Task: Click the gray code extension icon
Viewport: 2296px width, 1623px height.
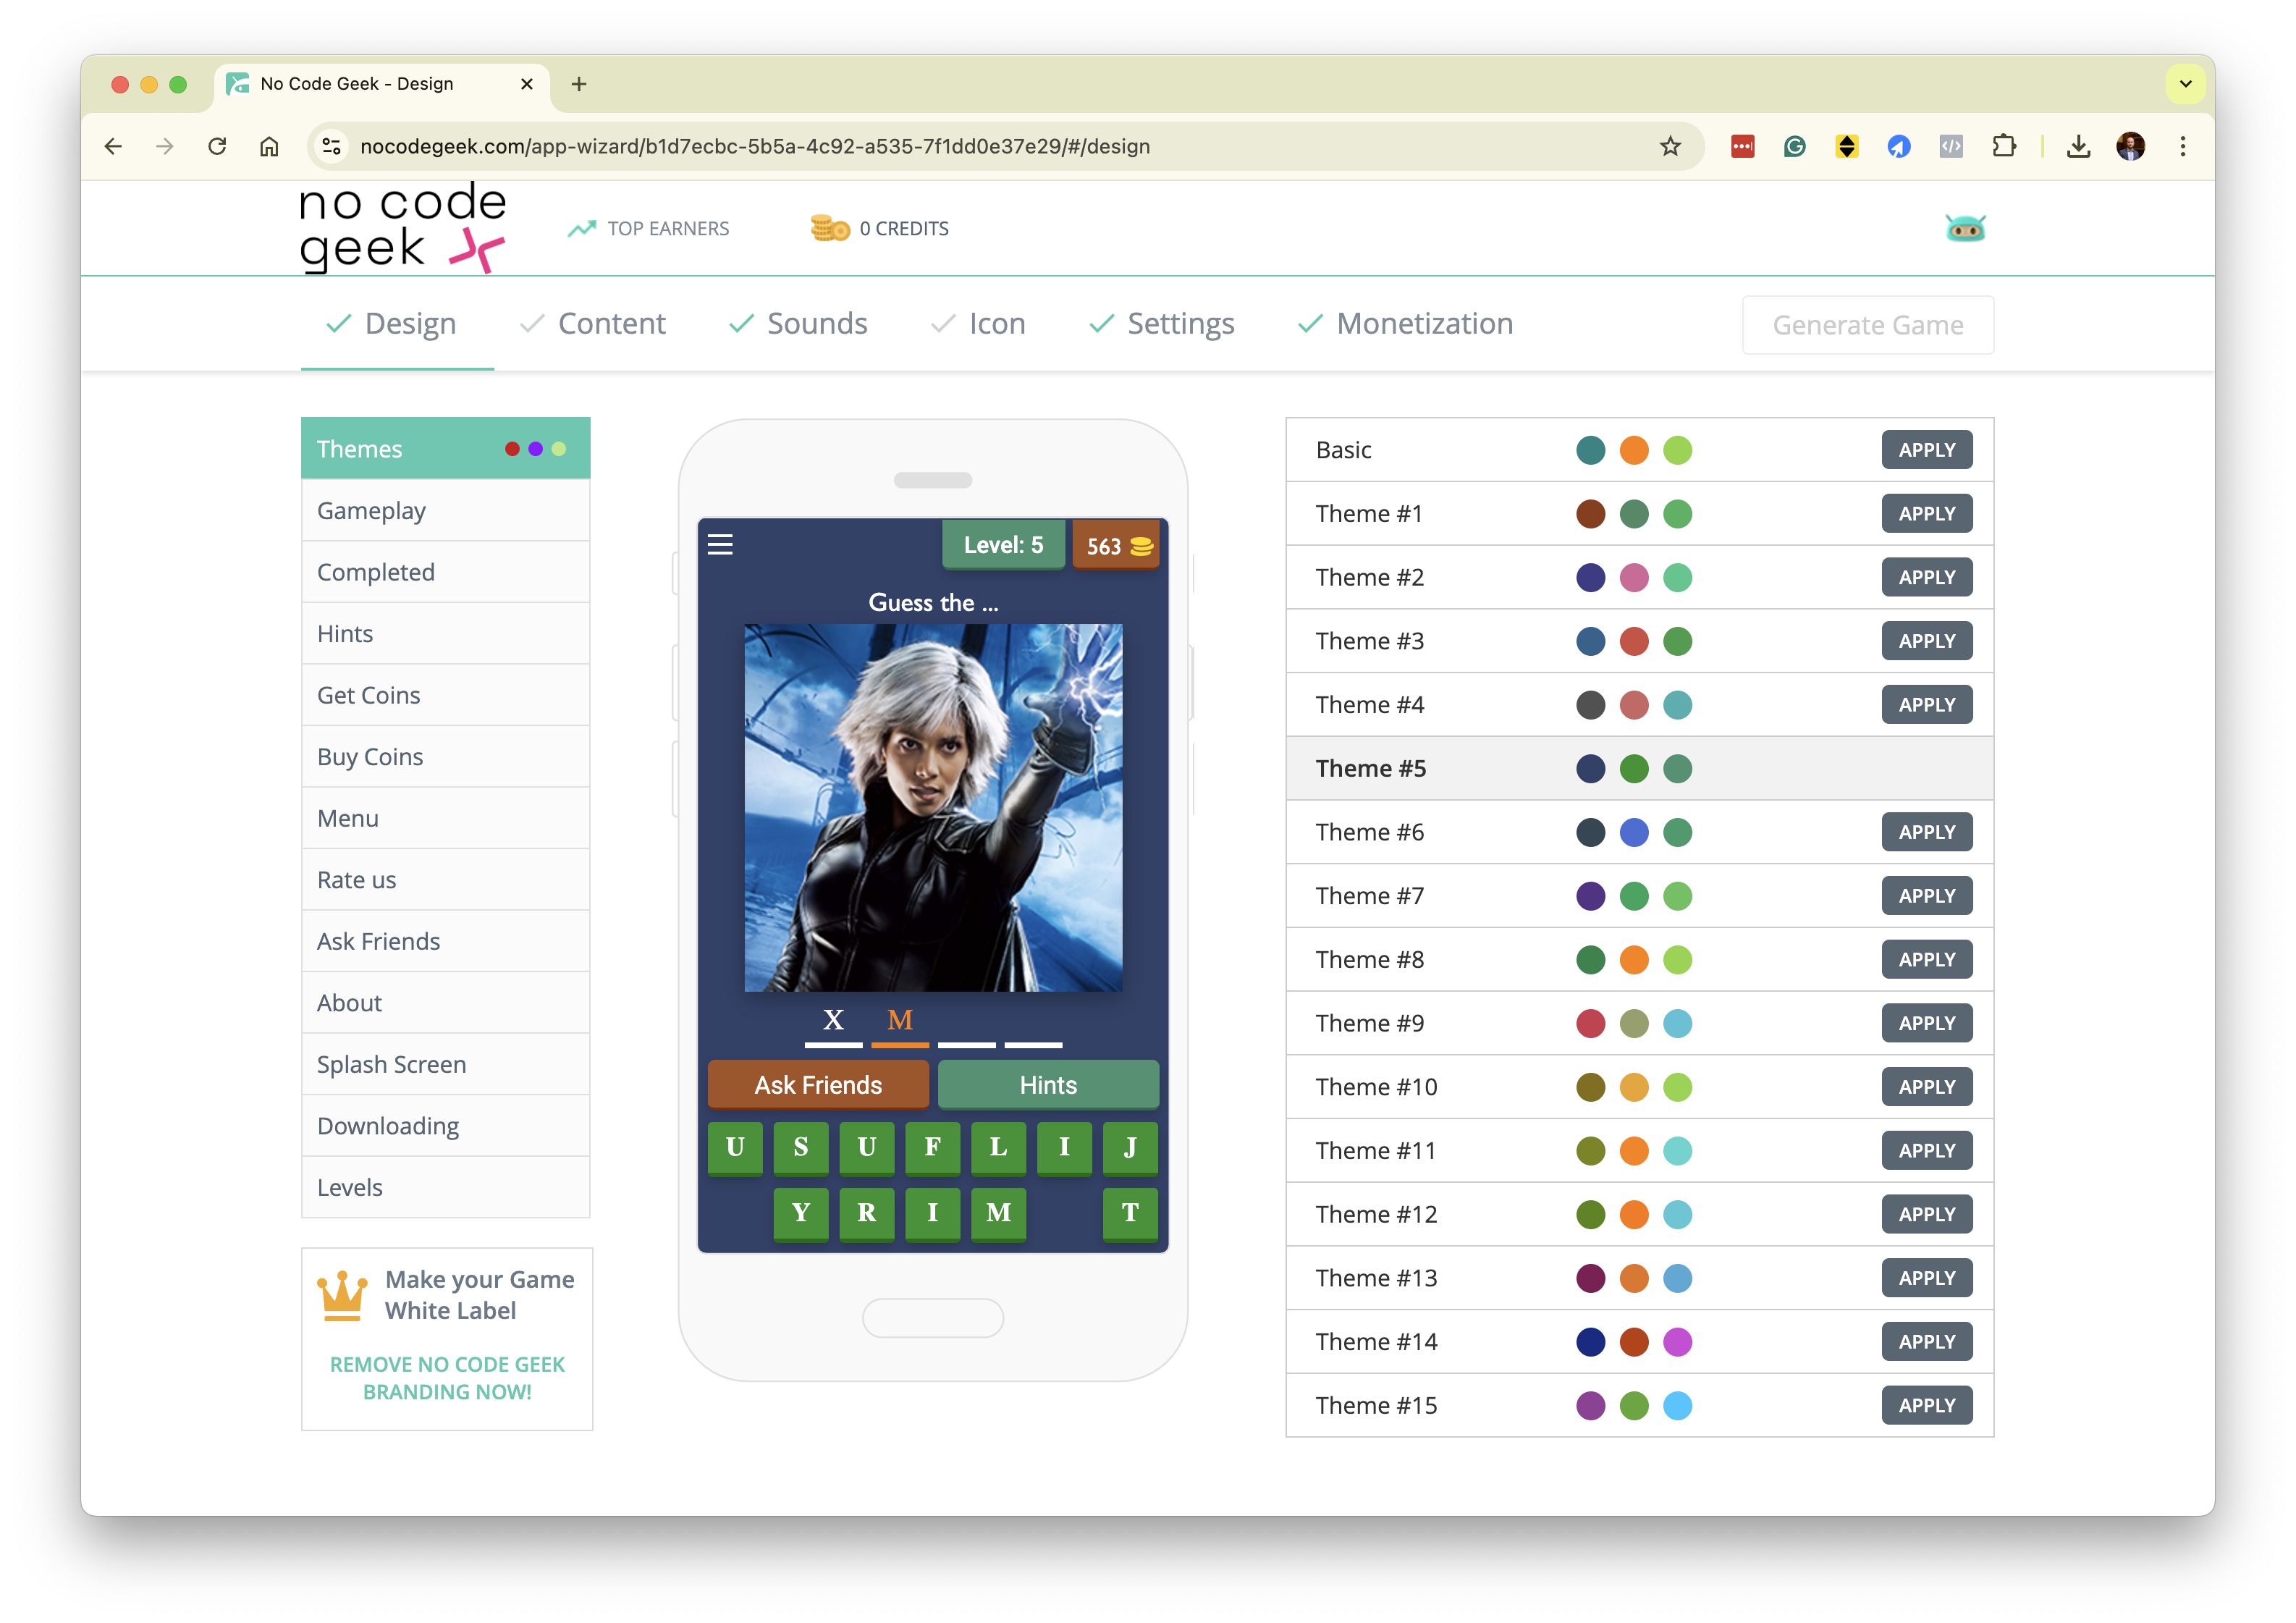Action: (1951, 146)
